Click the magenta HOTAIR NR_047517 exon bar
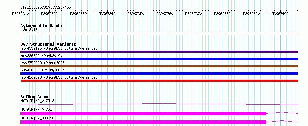The height and width of the screenshot is (126, 308). click(x=143, y=114)
